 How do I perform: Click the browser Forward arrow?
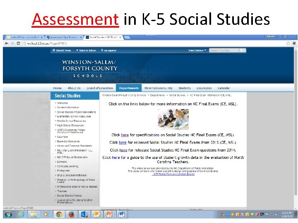12,43
